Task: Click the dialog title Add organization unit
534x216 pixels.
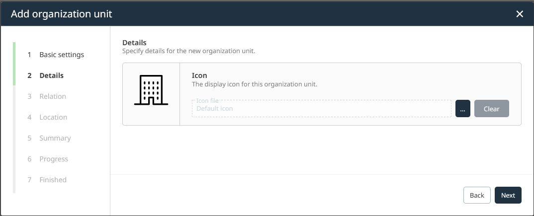Action: (x=62, y=14)
